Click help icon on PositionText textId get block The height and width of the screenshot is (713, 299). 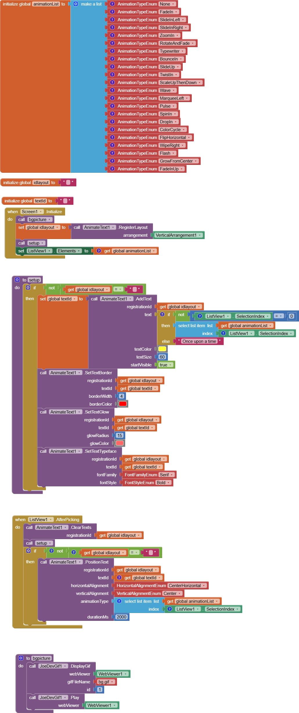click(119, 577)
